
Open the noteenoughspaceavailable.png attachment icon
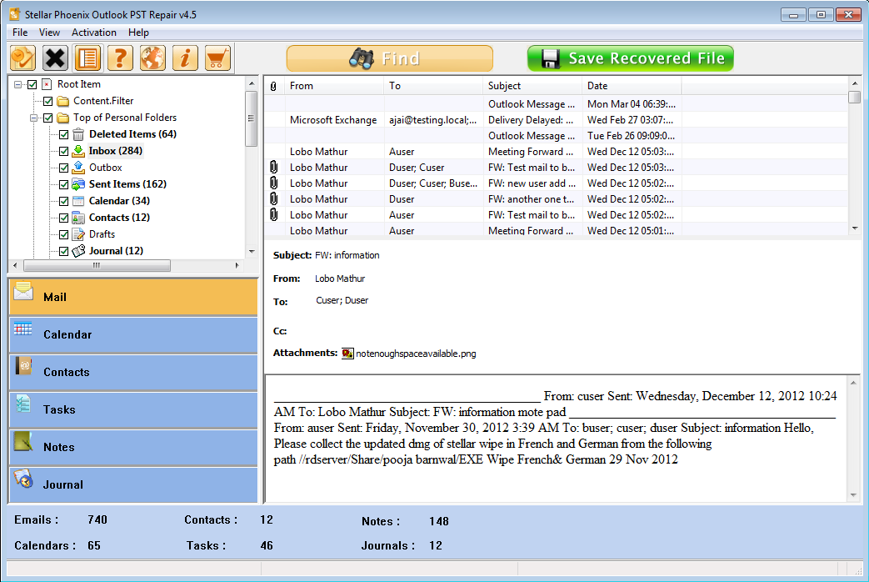click(348, 353)
